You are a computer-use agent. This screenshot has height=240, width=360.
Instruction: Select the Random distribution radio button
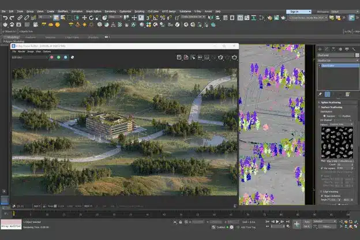pos(324,116)
